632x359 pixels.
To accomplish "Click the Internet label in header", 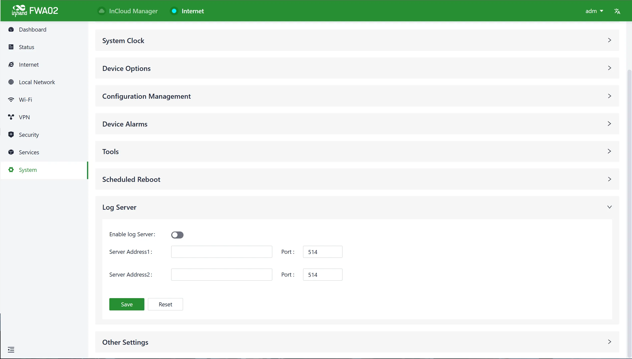I will [x=193, y=11].
